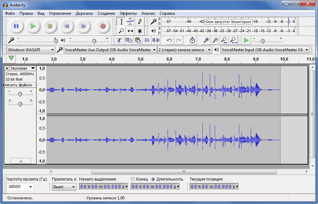Open the Прилипать к snap dropdown
This screenshot has width=318, height=204.
[64, 187]
